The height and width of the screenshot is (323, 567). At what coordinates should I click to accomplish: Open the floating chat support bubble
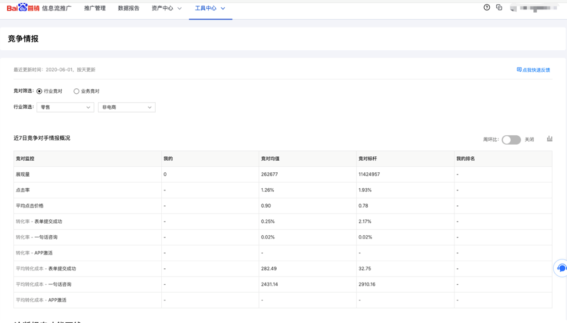(561, 268)
